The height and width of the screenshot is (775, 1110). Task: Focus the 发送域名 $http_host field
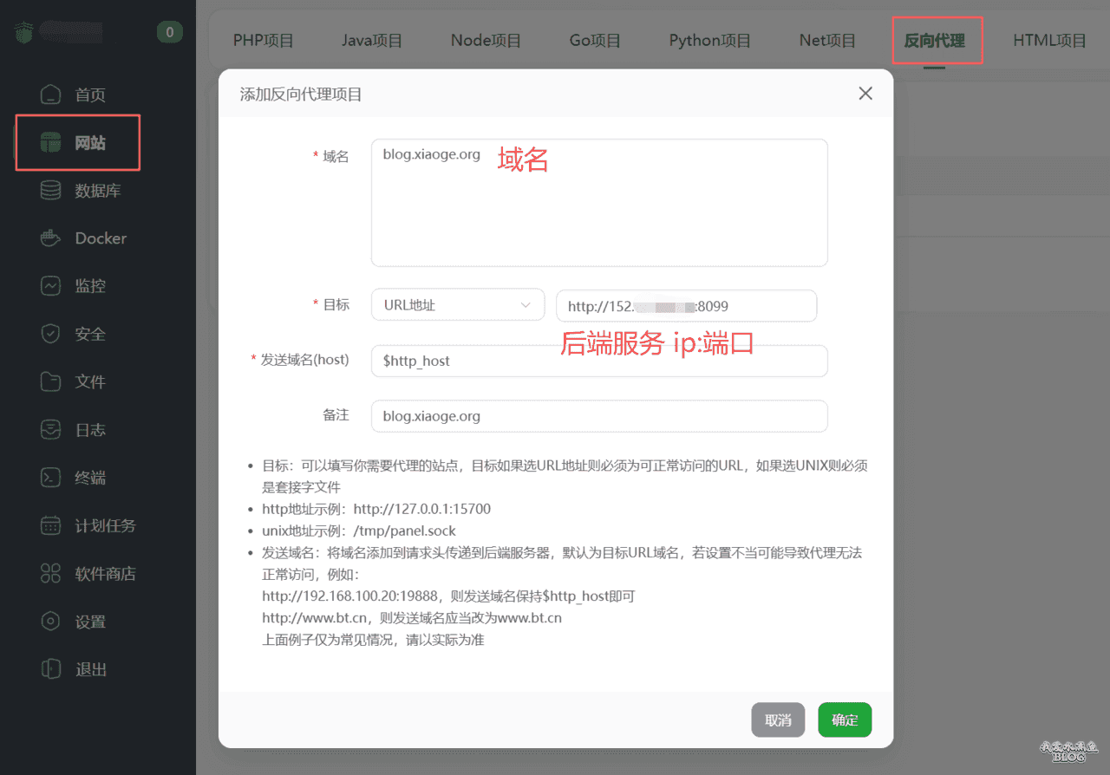[598, 361]
